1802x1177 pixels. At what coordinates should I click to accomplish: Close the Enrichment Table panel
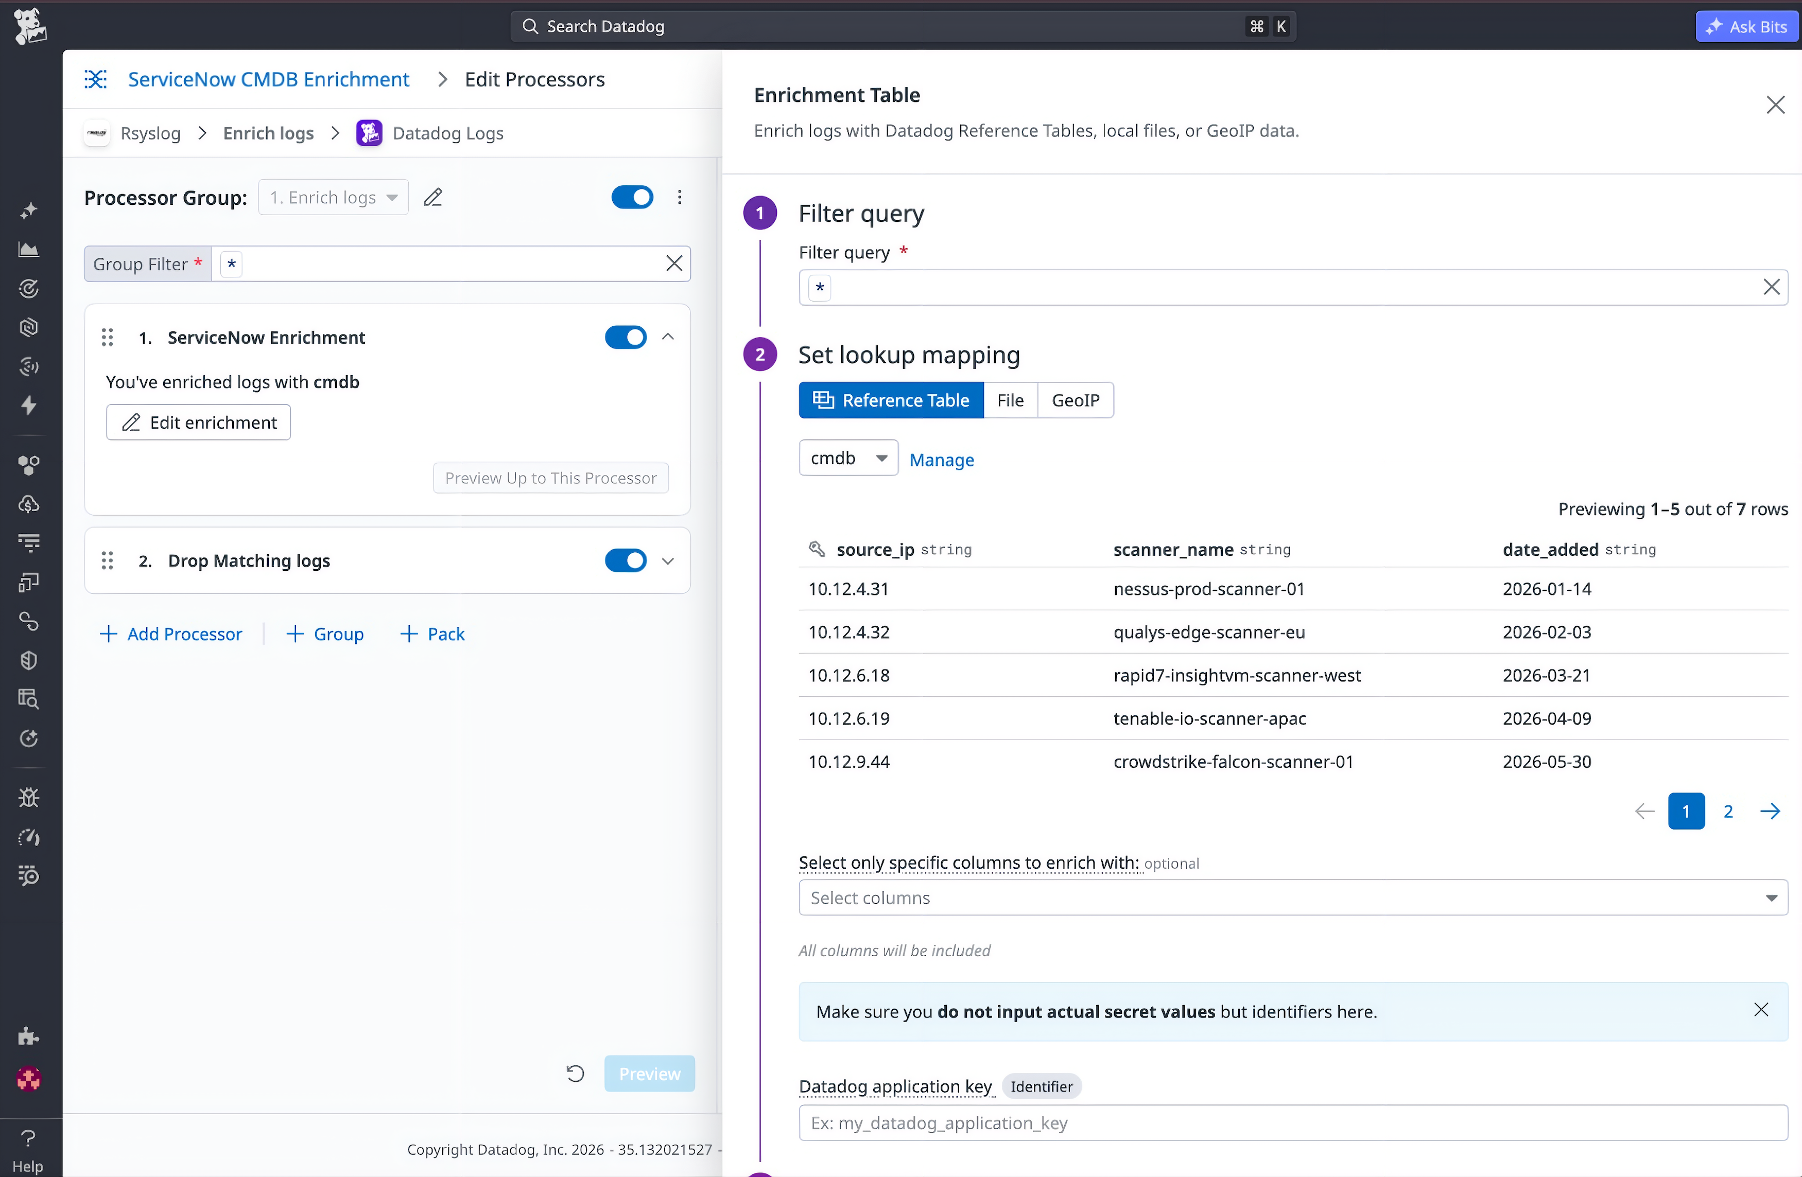[x=1776, y=104]
